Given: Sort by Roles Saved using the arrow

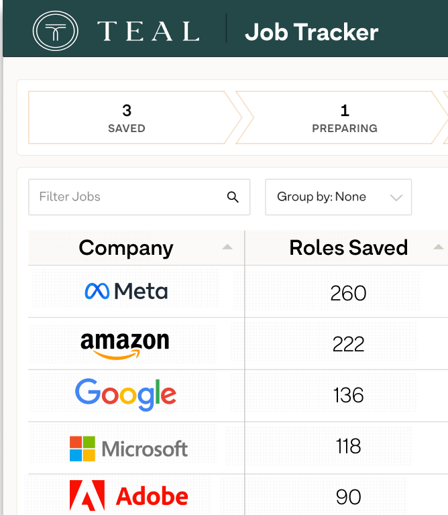Looking at the screenshot, I should click(439, 247).
